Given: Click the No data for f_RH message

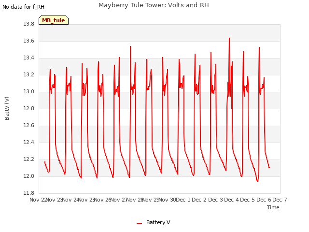Looking at the screenshot, I should (24, 7).
